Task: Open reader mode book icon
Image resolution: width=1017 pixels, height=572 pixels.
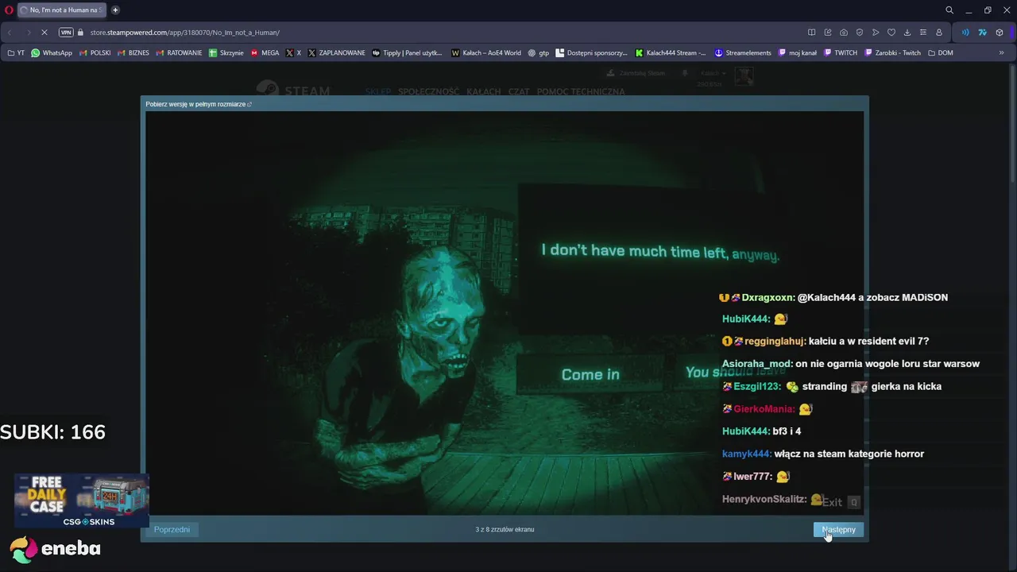Action: (x=811, y=33)
